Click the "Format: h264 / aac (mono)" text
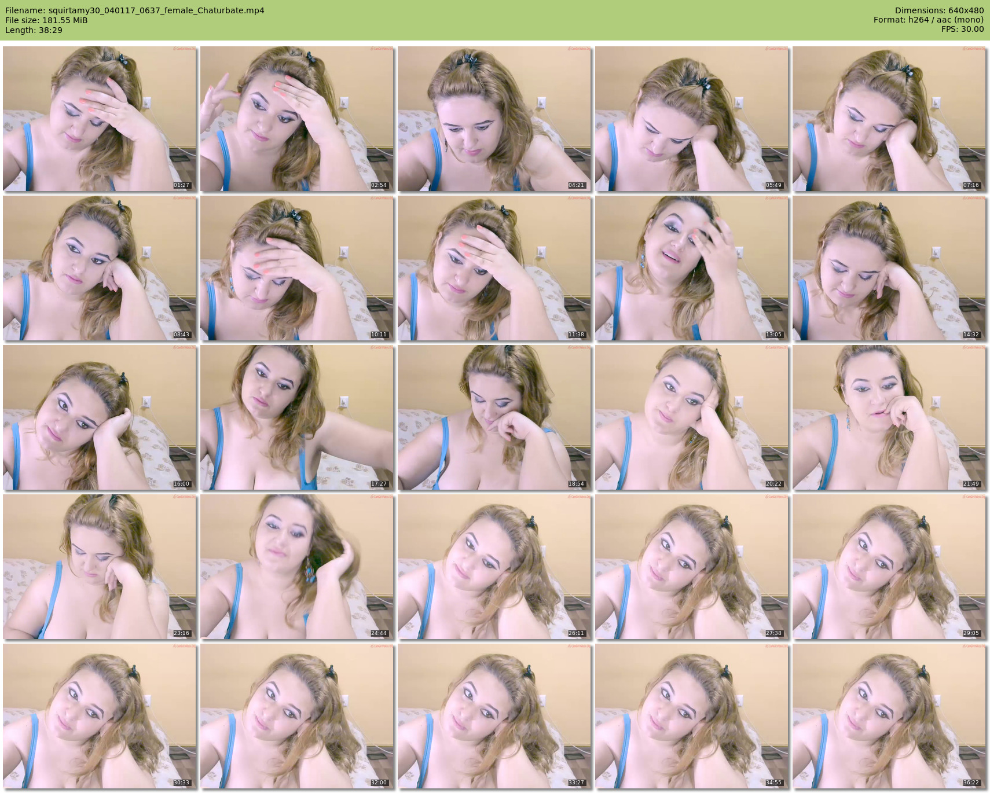Viewport: 990px width, 793px height. tap(929, 20)
